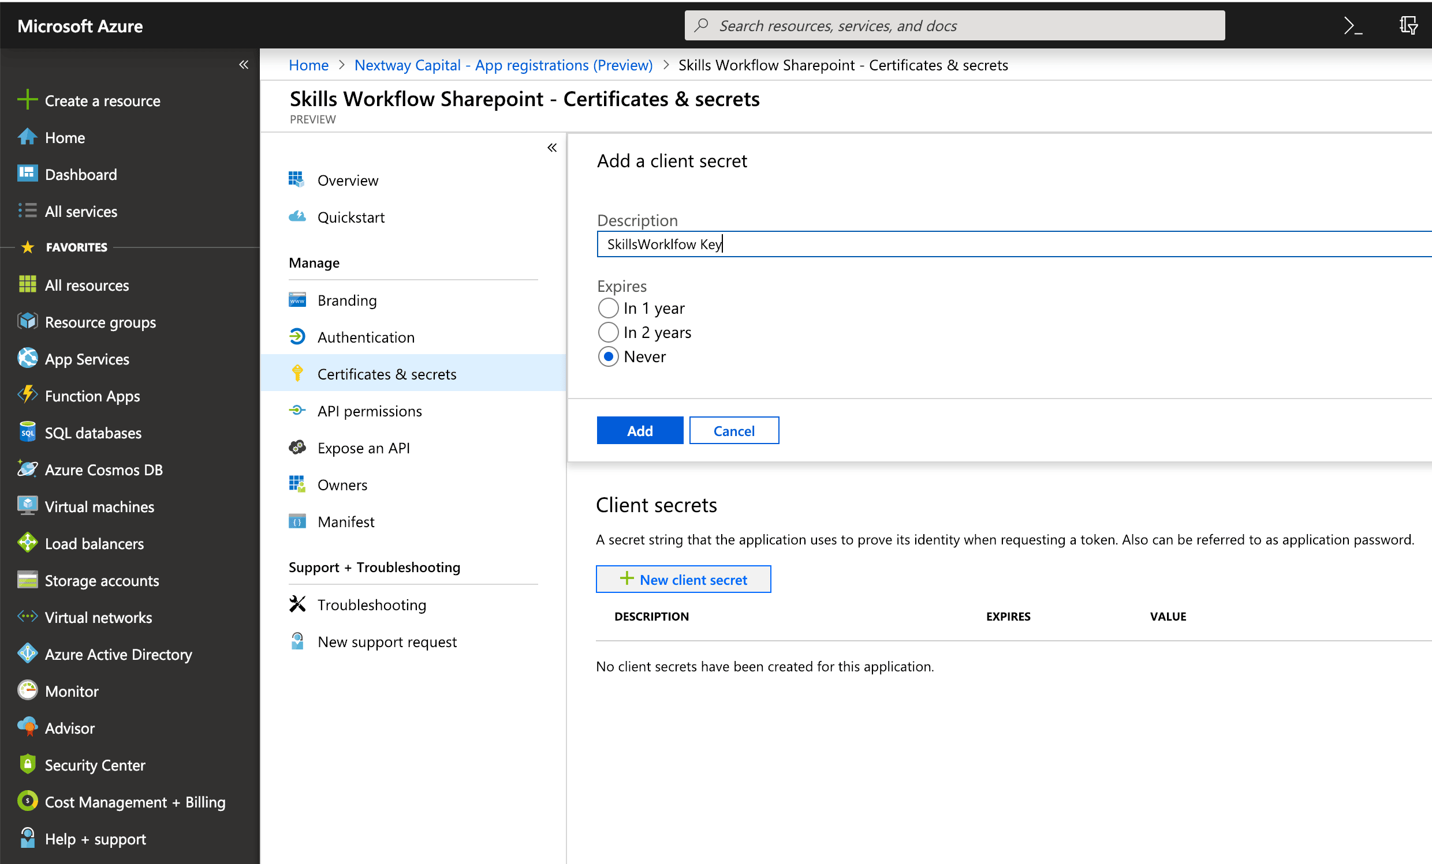1432x864 pixels.
Task: Click the directory filter icon
Action: [x=1408, y=25]
